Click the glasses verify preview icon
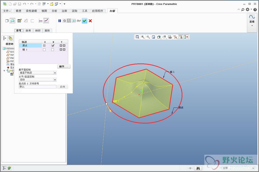 point(79,21)
